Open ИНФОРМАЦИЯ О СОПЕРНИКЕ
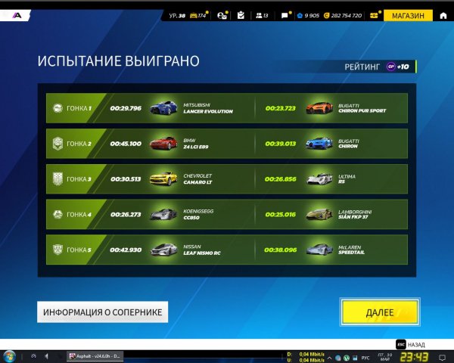The width and height of the screenshot is (454, 363). pyautogui.click(x=103, y=312)
